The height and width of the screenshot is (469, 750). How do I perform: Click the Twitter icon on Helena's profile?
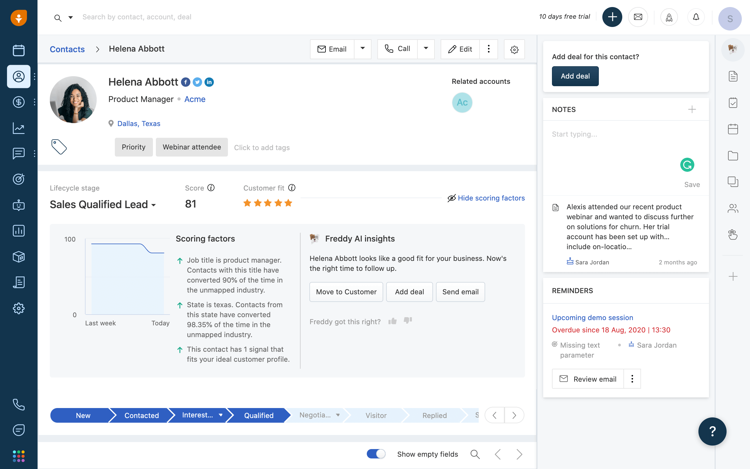pyautogui.click(x=197, y=82)
